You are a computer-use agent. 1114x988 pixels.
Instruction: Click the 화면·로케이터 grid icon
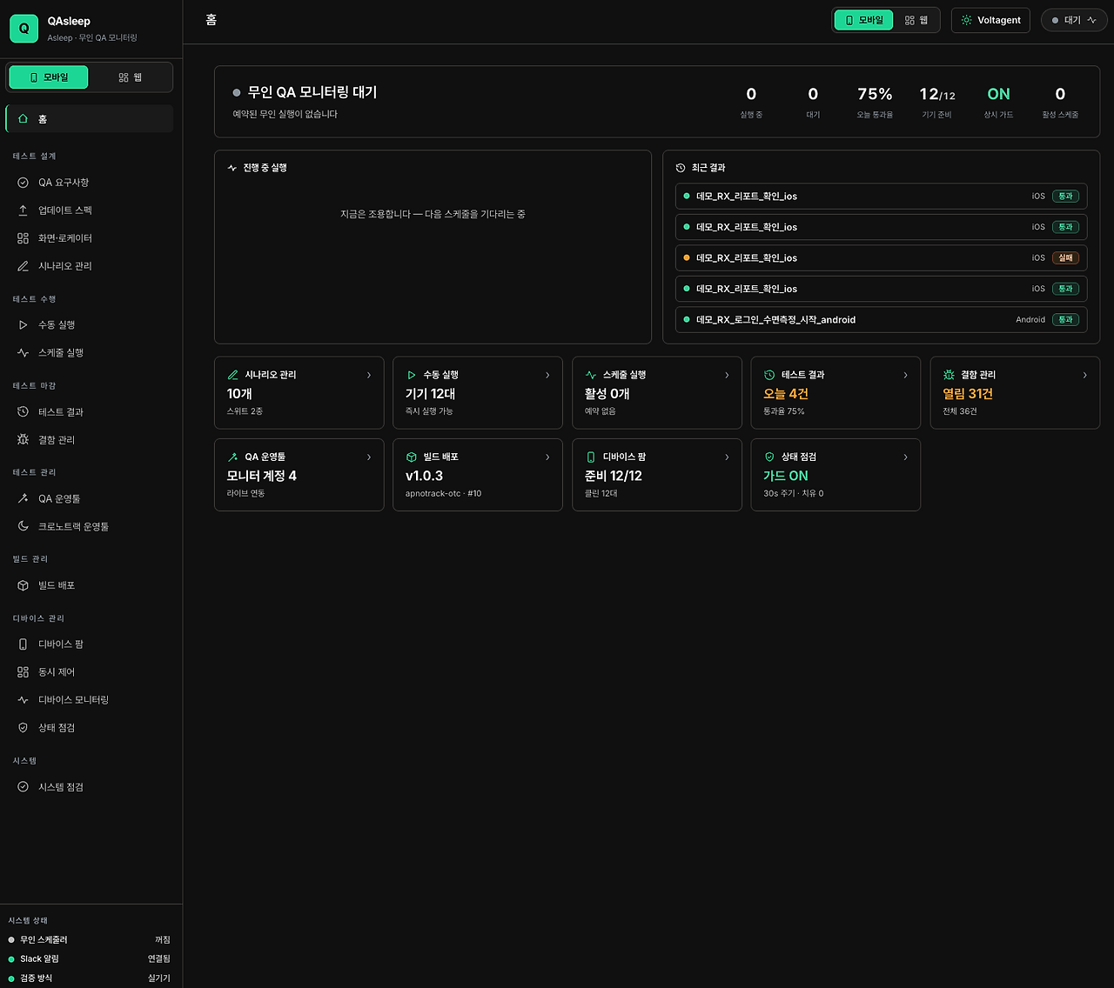pyautogui.click(x=23, y=238)
